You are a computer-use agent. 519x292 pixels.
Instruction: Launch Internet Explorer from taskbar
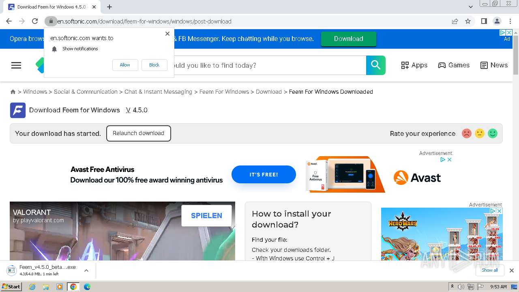click(32, 287)
